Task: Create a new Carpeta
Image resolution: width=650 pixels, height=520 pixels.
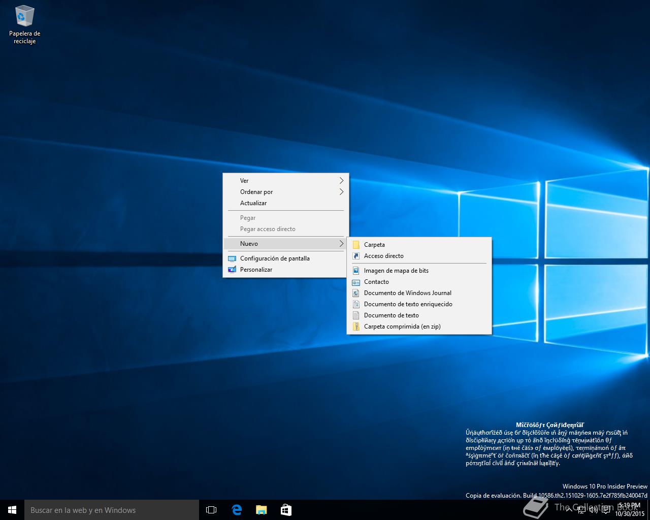Action: (419, 245)
